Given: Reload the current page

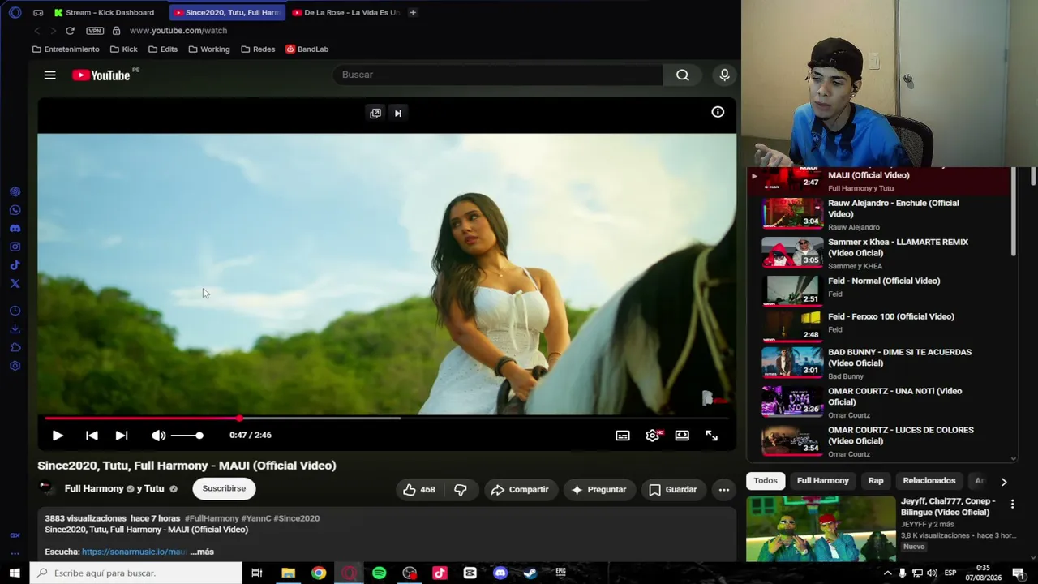Looking at the screenshot, I should pos(70,31).
